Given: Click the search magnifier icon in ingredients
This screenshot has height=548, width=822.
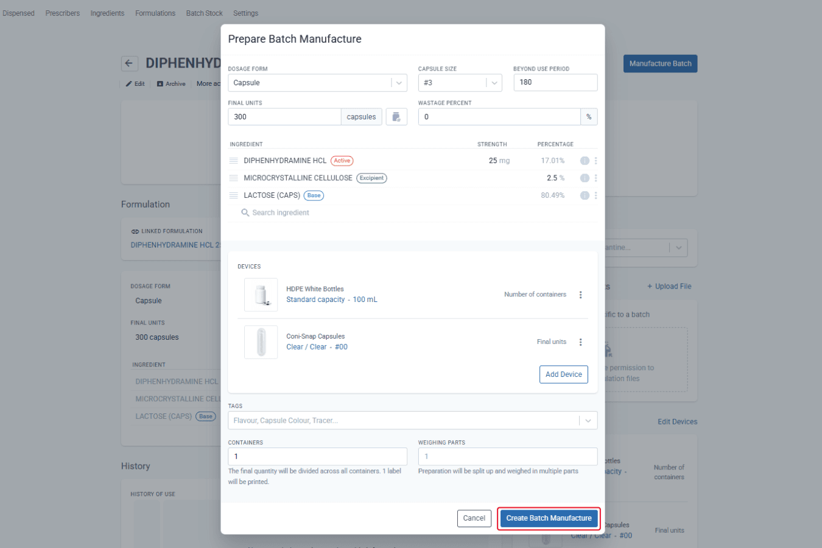Looking at the screenshot, I should tap(245, 213).
